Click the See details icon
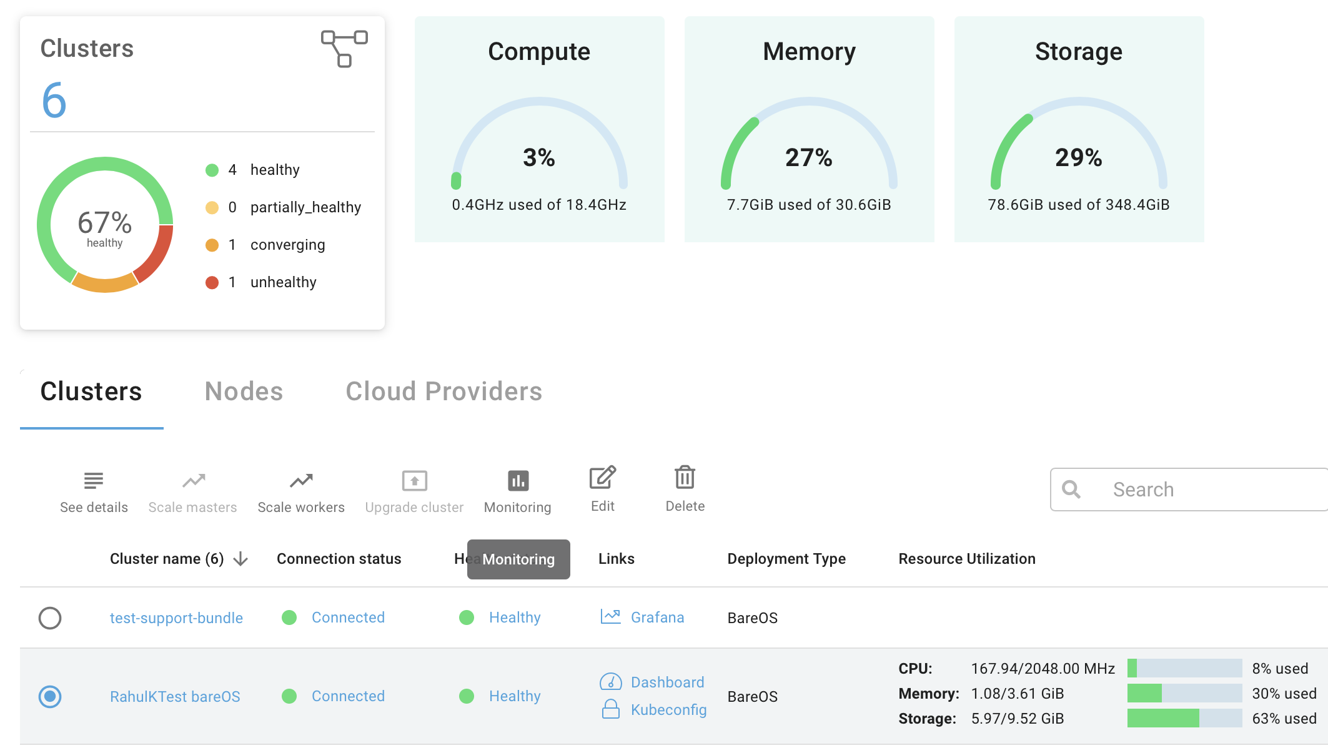This screenshot has width=1328, height=753. tap(94, 480)
